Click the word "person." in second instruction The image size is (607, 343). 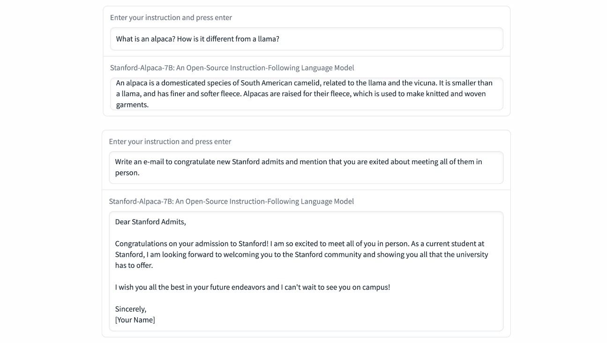pyautogui.click(x=127, y=173)
